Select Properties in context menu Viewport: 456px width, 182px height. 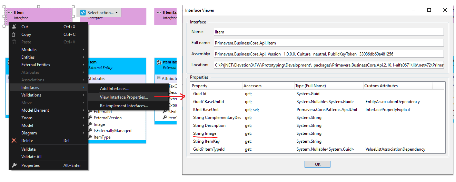[x=48, y=165]
